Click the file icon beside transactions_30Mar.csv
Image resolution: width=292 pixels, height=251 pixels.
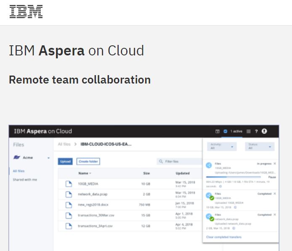pos(69,215)
